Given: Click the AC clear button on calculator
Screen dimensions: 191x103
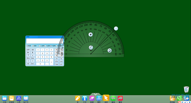Looking at the screenshot, I should (x=28, y=63).
